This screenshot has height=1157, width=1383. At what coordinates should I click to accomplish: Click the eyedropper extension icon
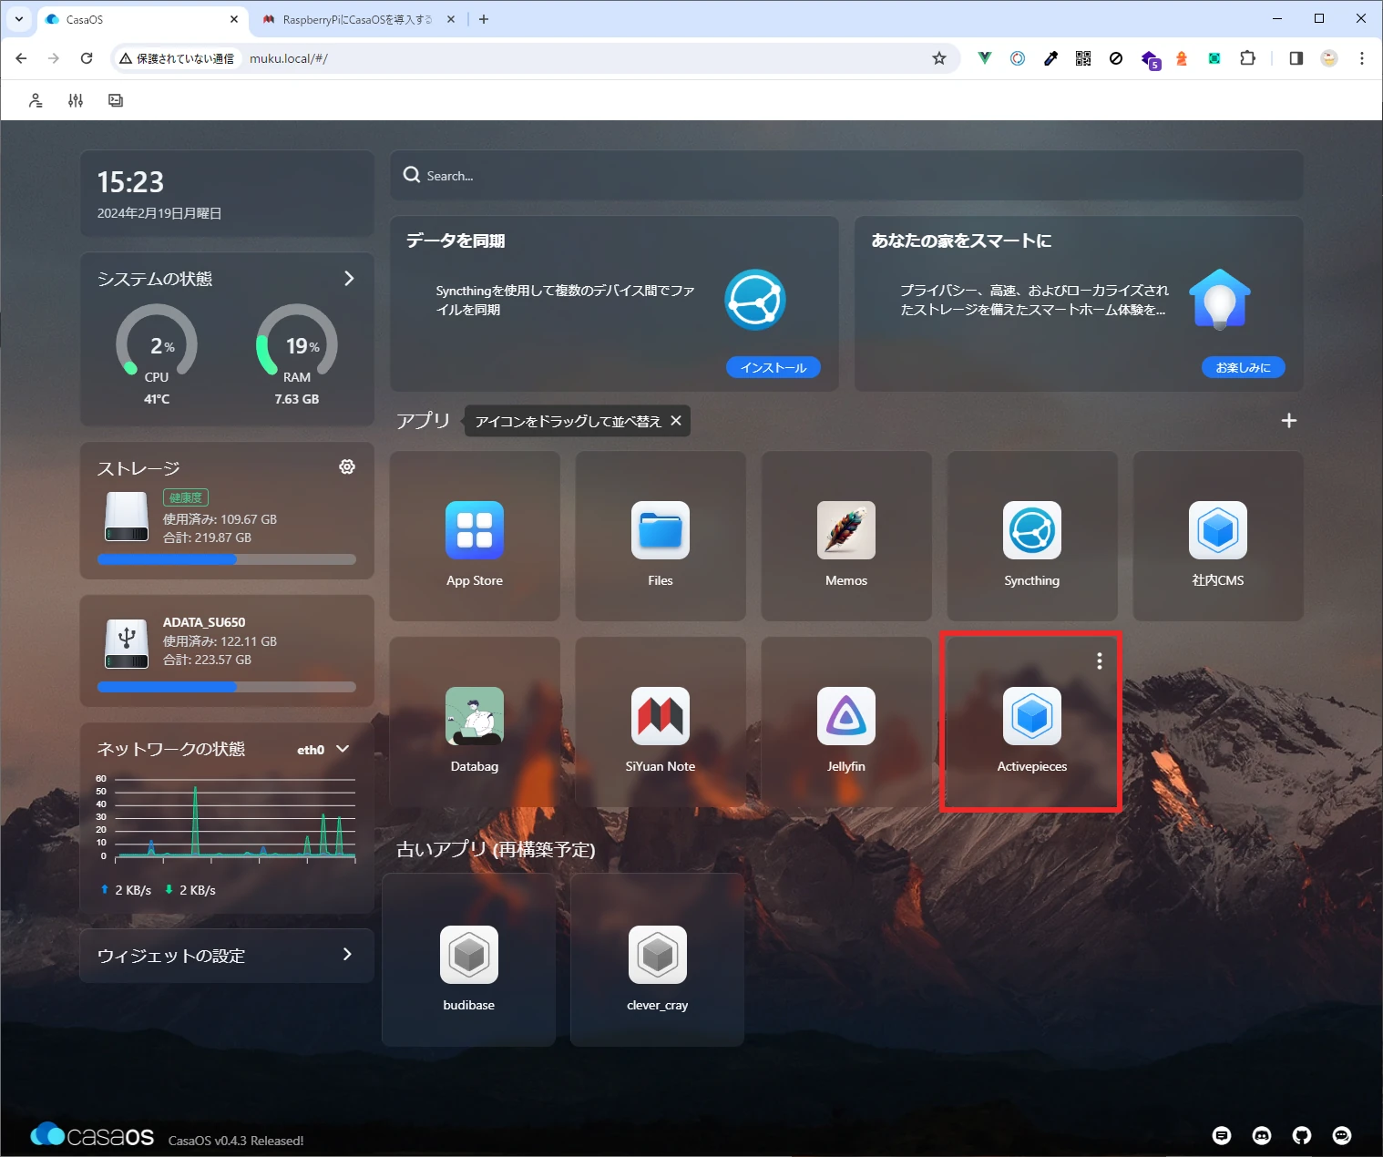point(1050,58)
